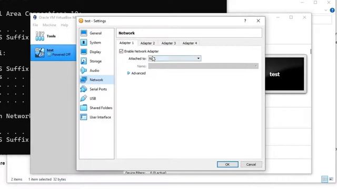
Task: Switch to Adapter 2 tab
Action: point(147,43)
